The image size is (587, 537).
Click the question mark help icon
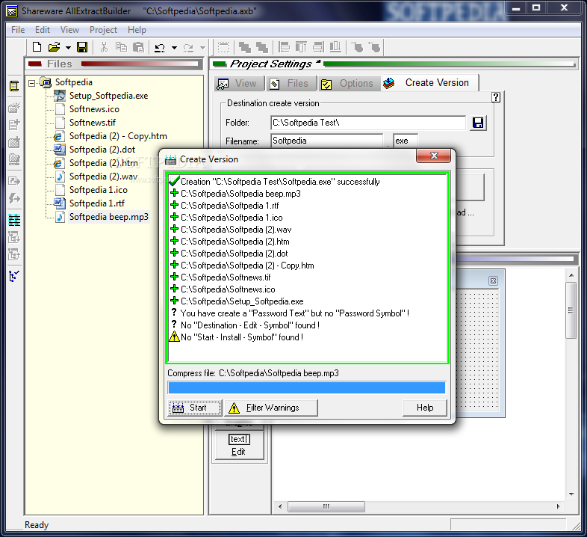coord(496,97)
